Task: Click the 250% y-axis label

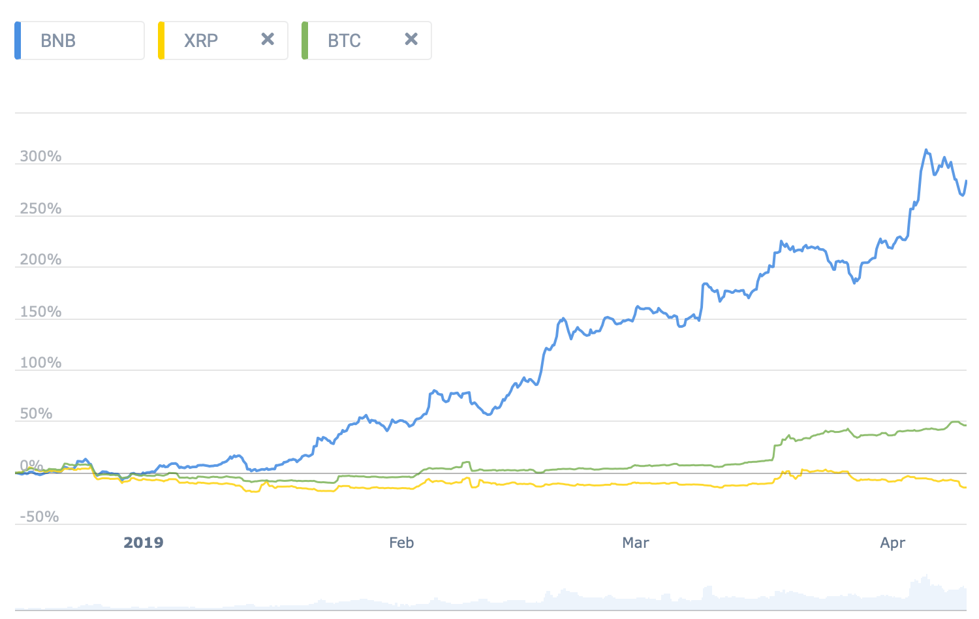Action: coord(40,208)
